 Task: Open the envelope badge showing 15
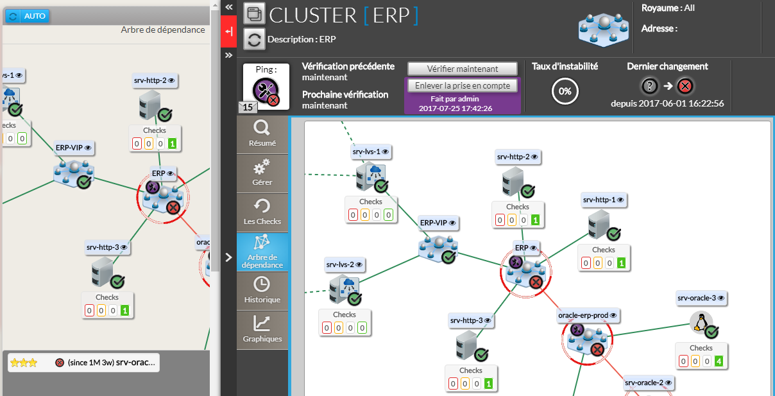coord(248,107)
